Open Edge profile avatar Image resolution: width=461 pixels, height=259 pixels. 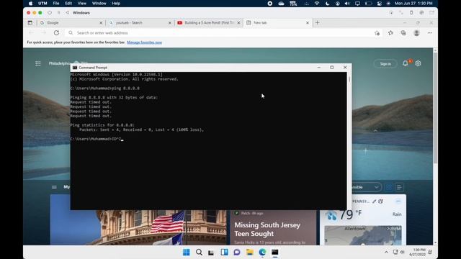(416, 33)
